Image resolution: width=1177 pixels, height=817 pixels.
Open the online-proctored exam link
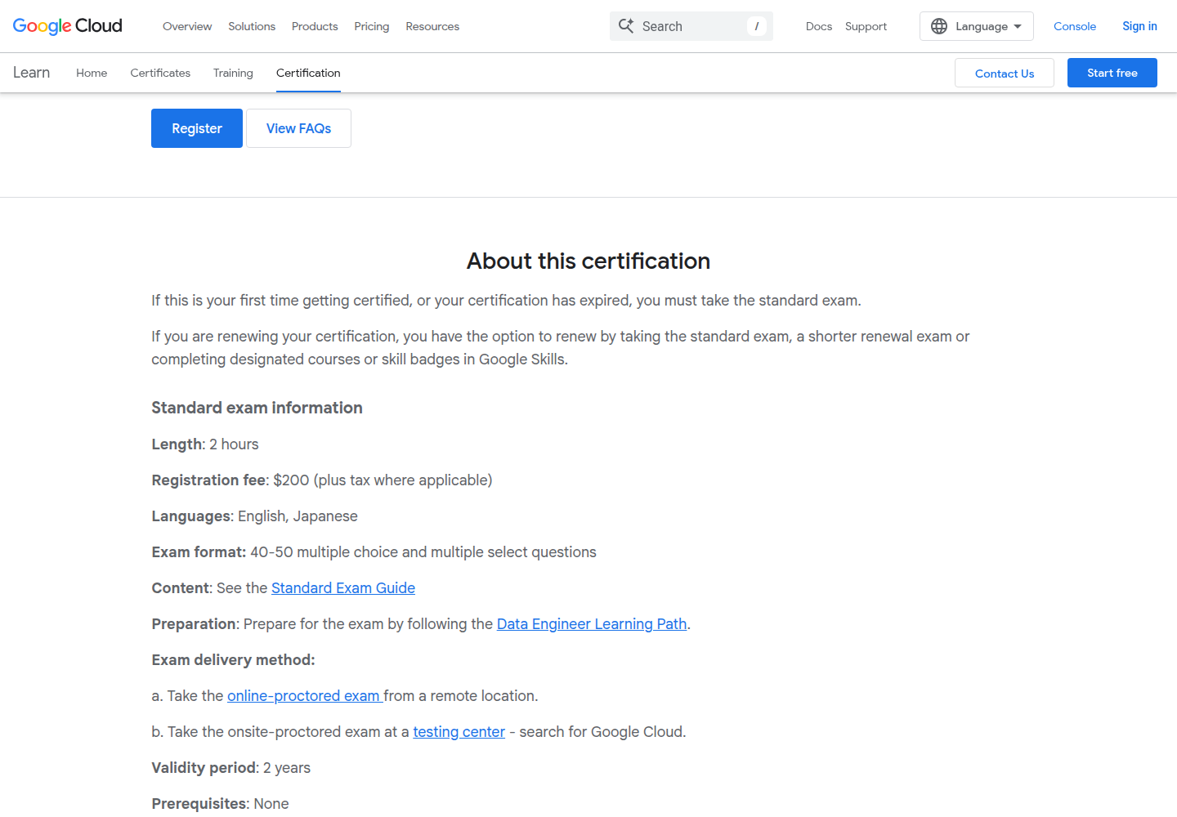click(x=304, y=696)
